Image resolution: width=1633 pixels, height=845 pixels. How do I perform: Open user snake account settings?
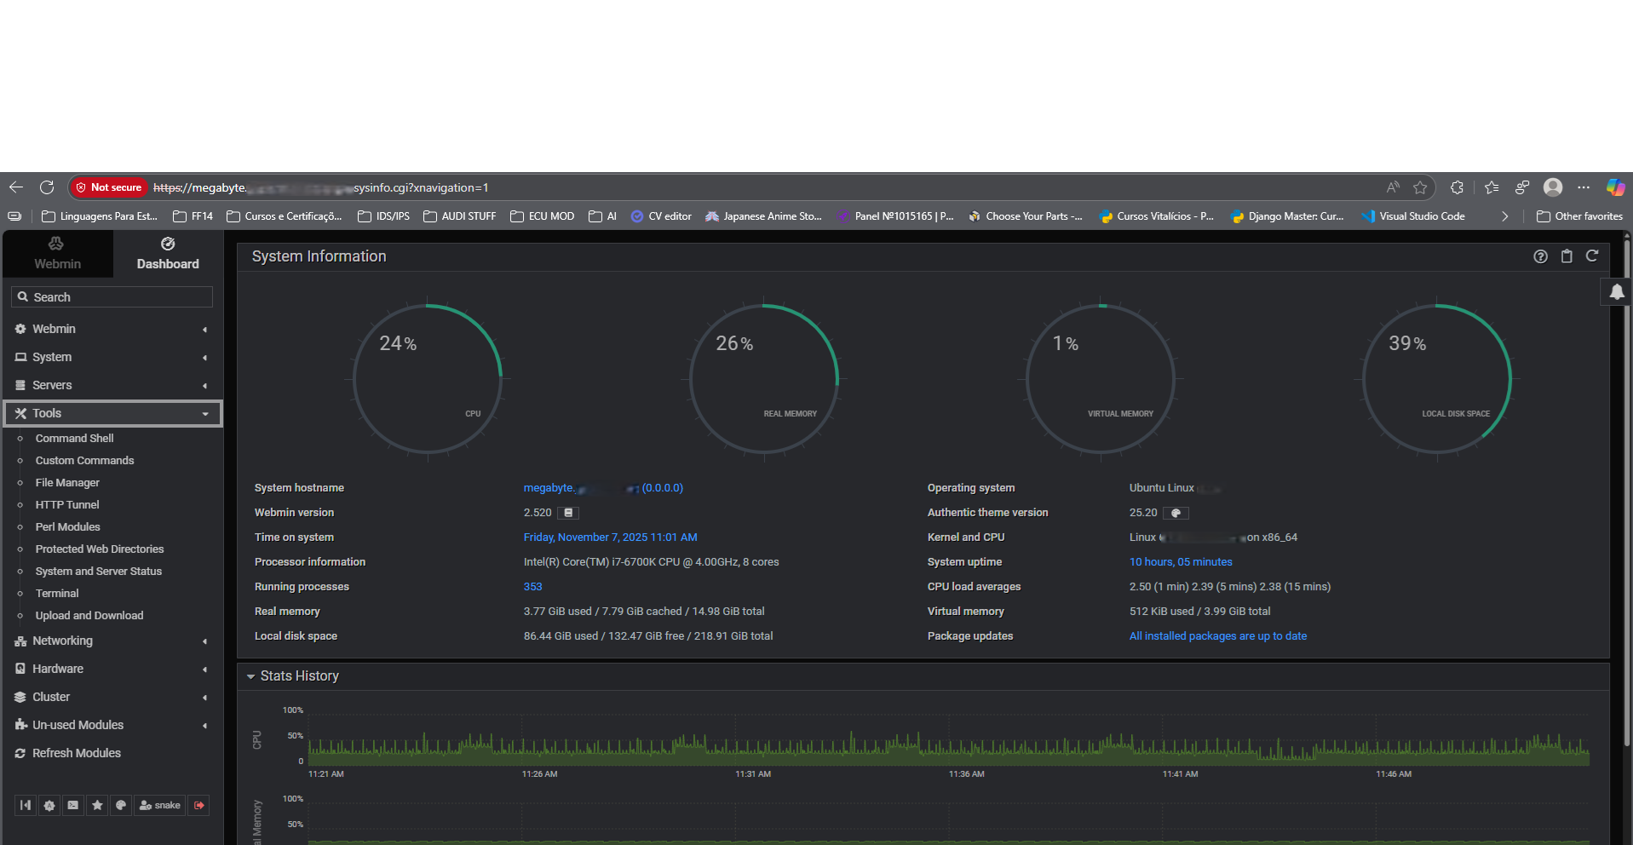click(x=159, y=805)
